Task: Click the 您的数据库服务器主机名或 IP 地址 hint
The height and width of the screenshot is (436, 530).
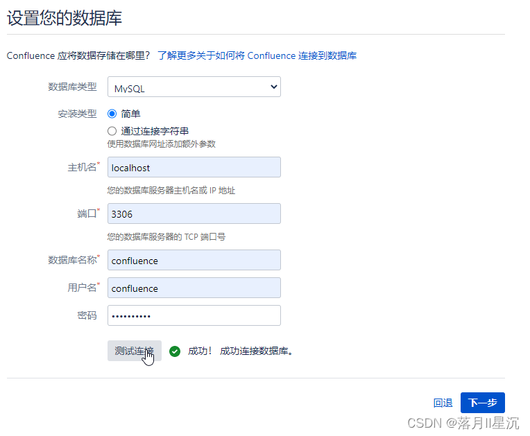Action: coord(171,191)
